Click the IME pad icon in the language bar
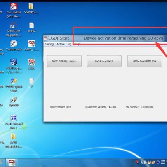167x167 pixels. (149, 162)
